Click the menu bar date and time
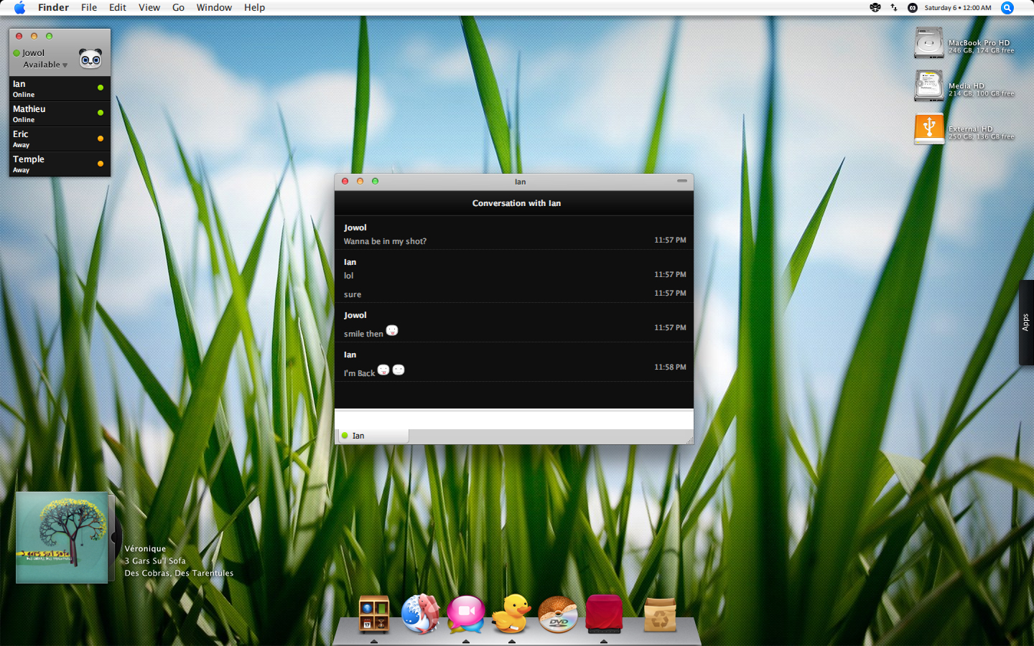This screenshot has width=1034, height=646. coord(958,8)
